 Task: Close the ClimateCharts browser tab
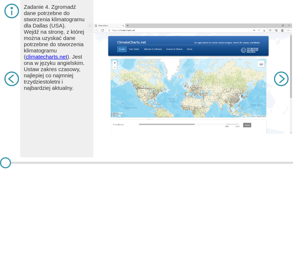click(x=123, y=26)
